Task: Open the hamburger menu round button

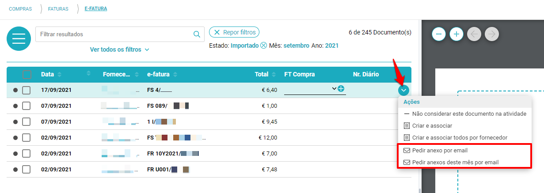Action: 19,38
